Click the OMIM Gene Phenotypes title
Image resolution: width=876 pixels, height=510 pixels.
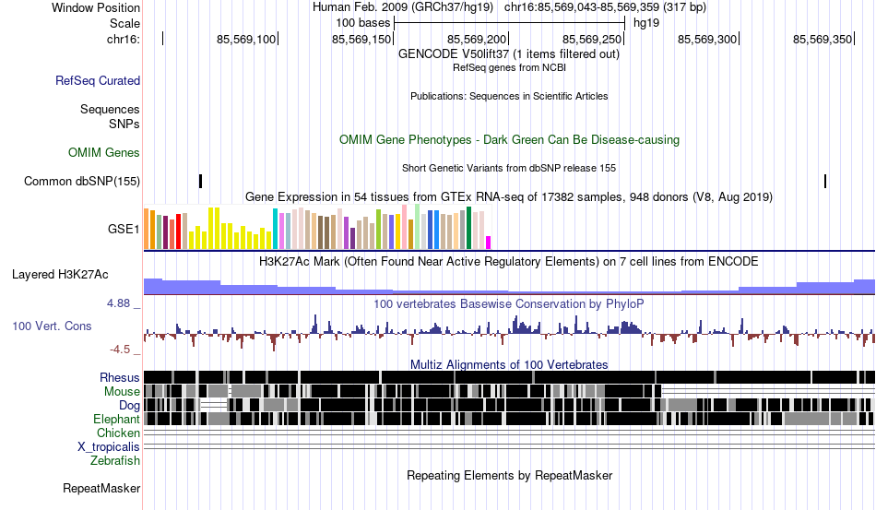(x=509, y=139)
